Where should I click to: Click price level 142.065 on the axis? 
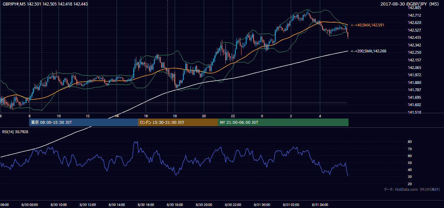pyautogui.click(x=415, y=68)
